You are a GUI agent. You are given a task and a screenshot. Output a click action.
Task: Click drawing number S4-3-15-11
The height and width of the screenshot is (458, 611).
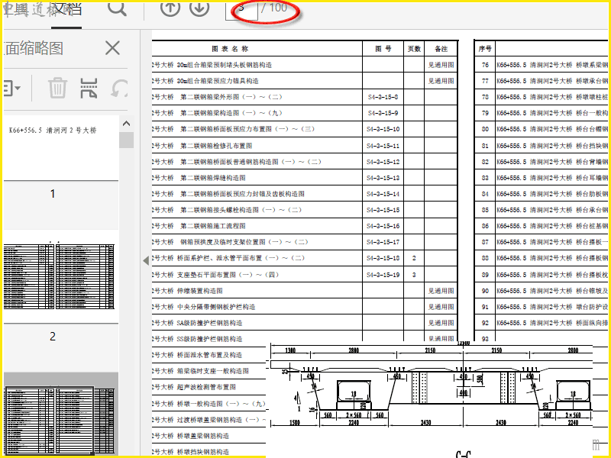pos(383,146)
